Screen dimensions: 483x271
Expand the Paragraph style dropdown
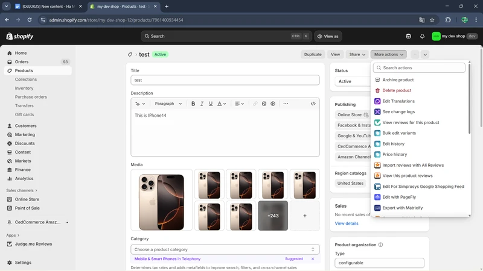point(168,104)
